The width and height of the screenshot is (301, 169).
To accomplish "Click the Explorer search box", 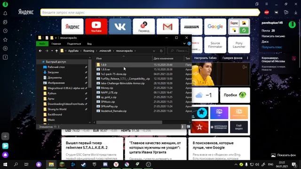I will (178, 51).
